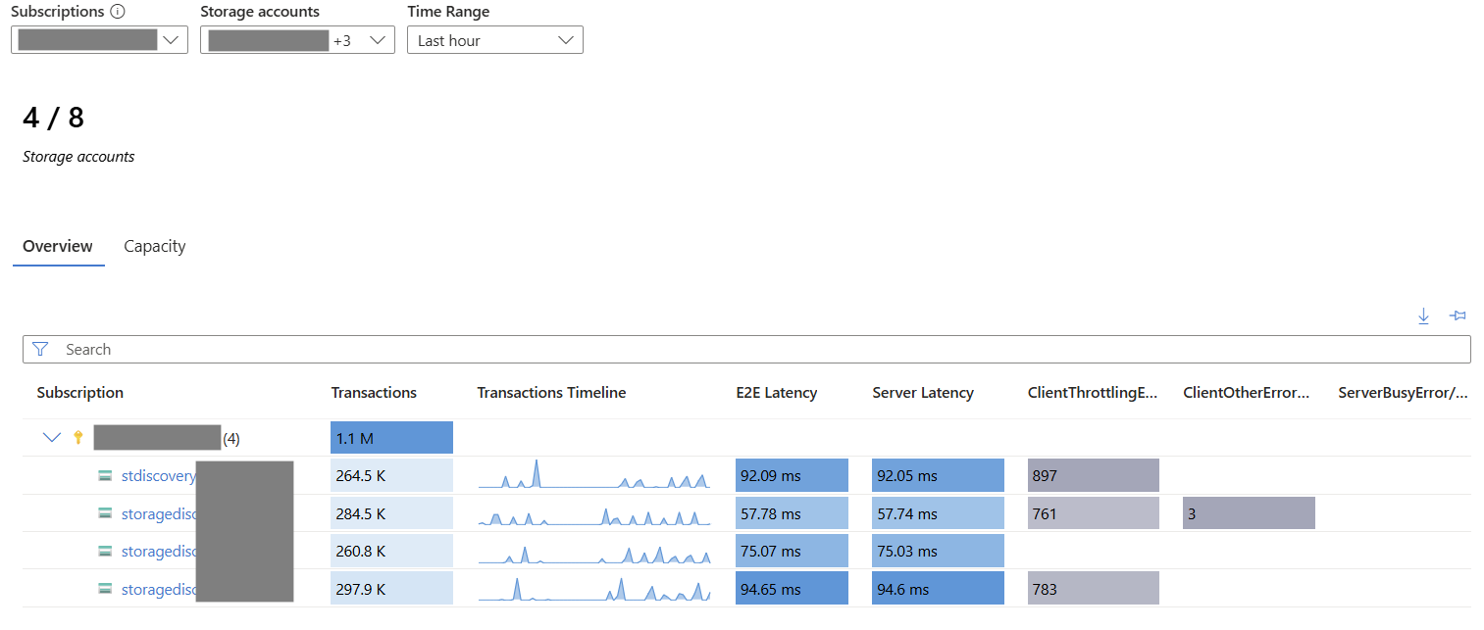
Task: Click the pin to dashboard icon
Action: [1458, 315]
